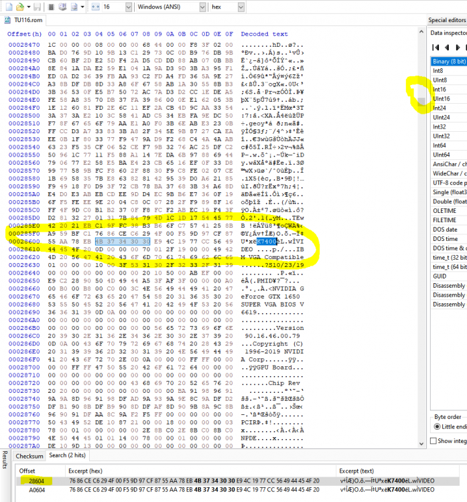Expand the recent files arrow beside Open
This screenshot has width=467, height=502.
point(29,7)
